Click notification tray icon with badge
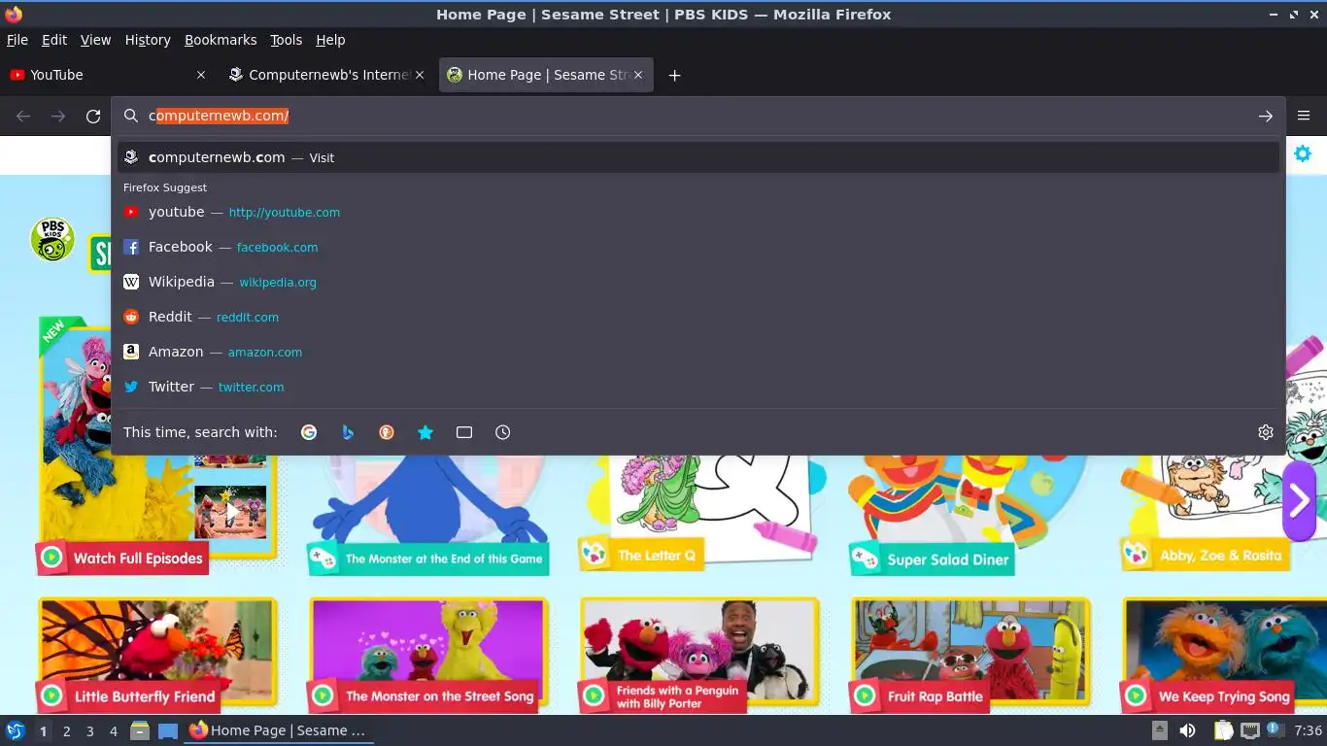 pos(1276,730)
